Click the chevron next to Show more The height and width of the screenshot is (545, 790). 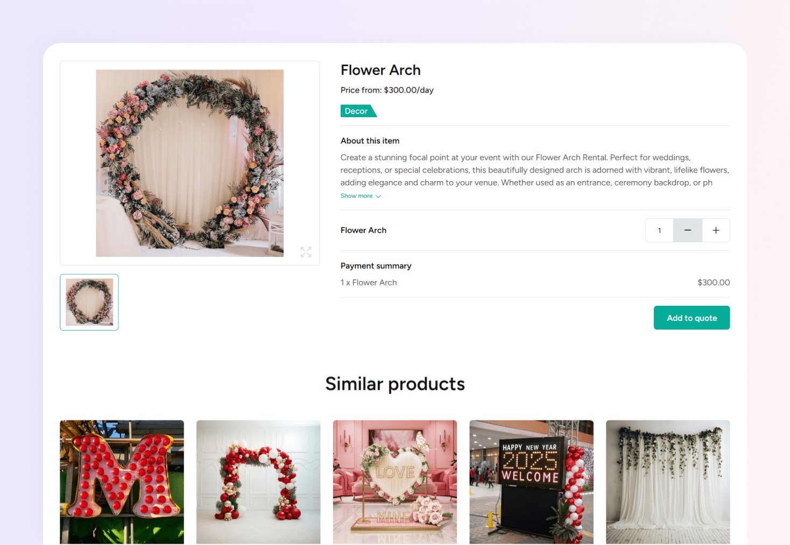378,196
